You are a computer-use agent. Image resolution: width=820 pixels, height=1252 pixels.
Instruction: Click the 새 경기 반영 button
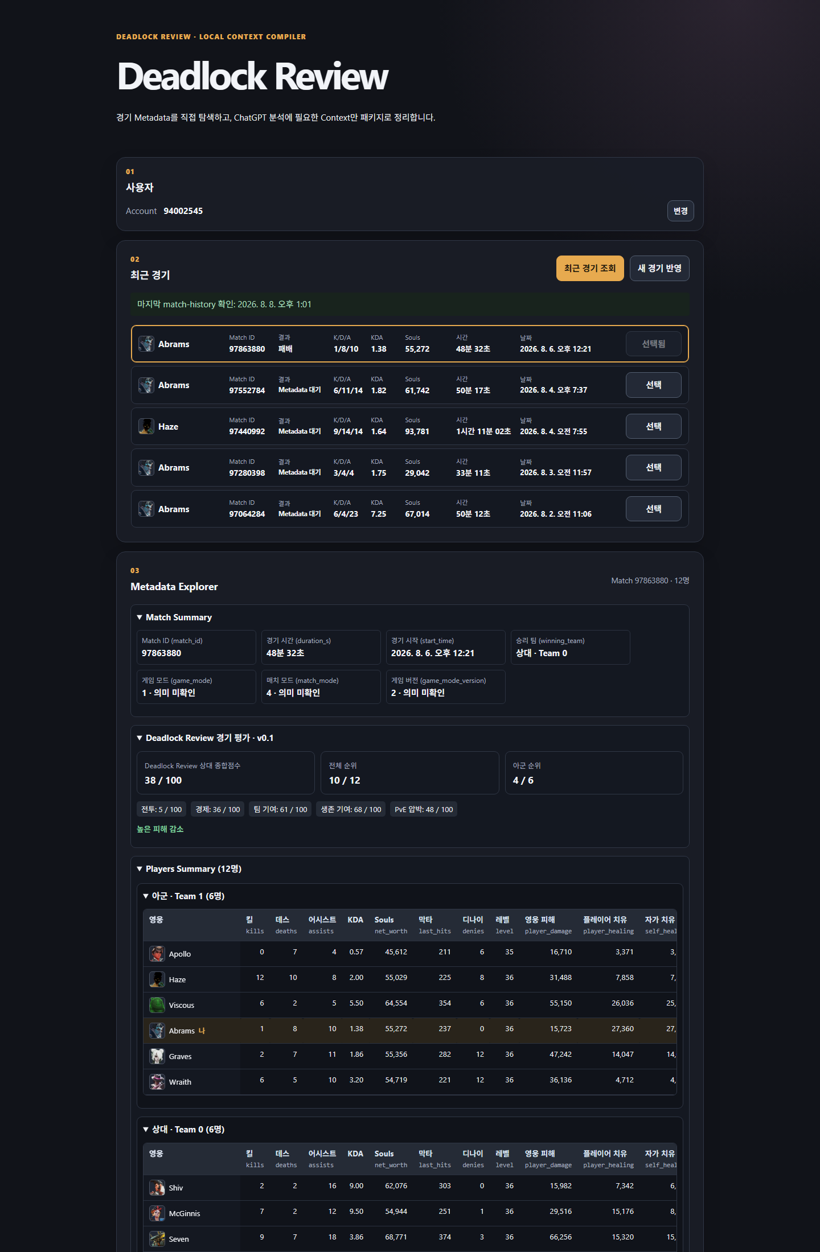tap(659, 269)
